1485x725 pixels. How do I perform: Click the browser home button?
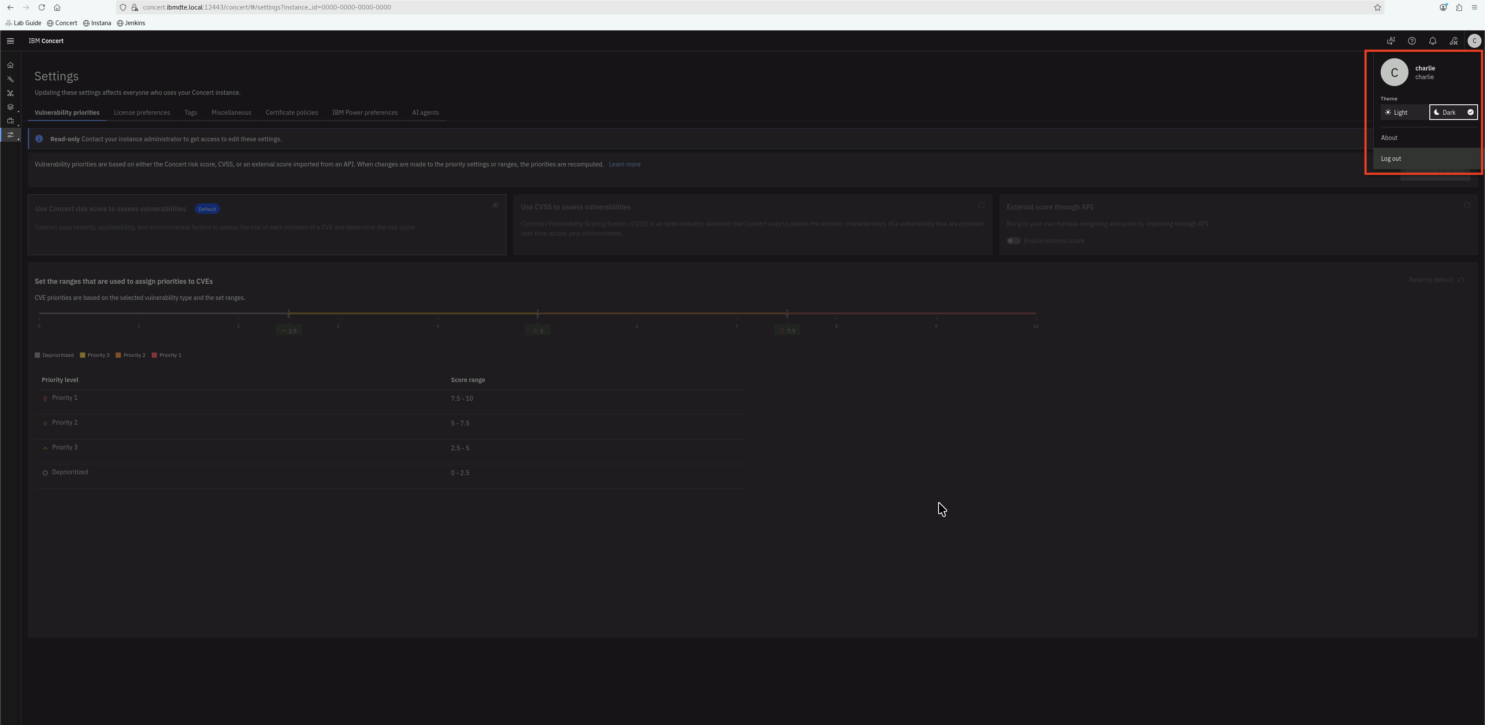point(57,7)
